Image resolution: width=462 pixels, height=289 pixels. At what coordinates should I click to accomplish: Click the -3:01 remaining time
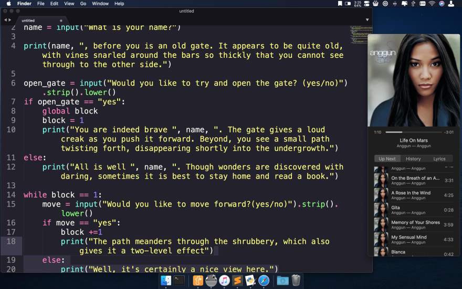point(449,132)
